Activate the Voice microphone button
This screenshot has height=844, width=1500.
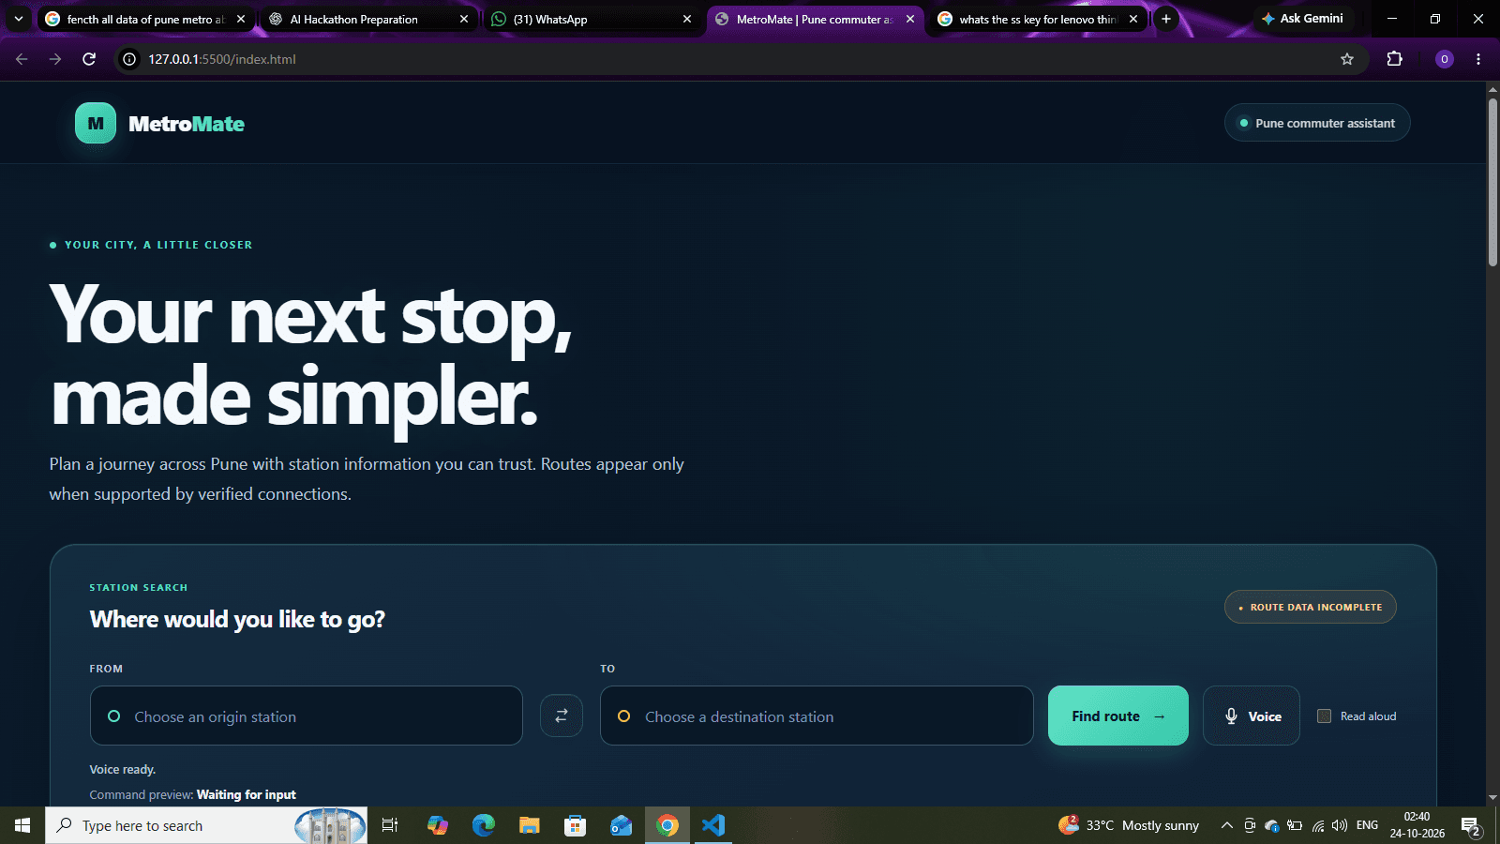click(x=1252, y=716)
